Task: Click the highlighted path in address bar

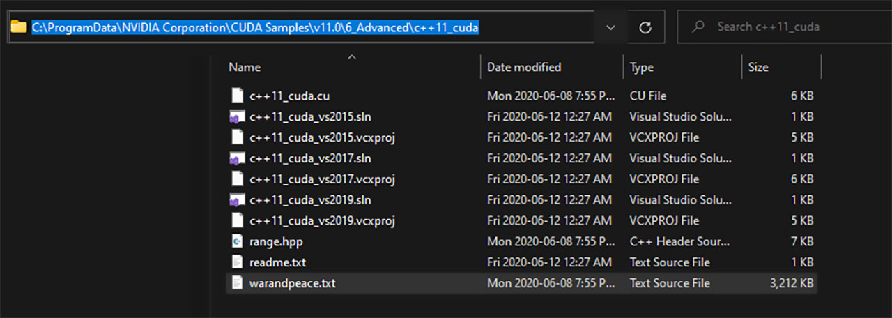Action: click(254, 27)
